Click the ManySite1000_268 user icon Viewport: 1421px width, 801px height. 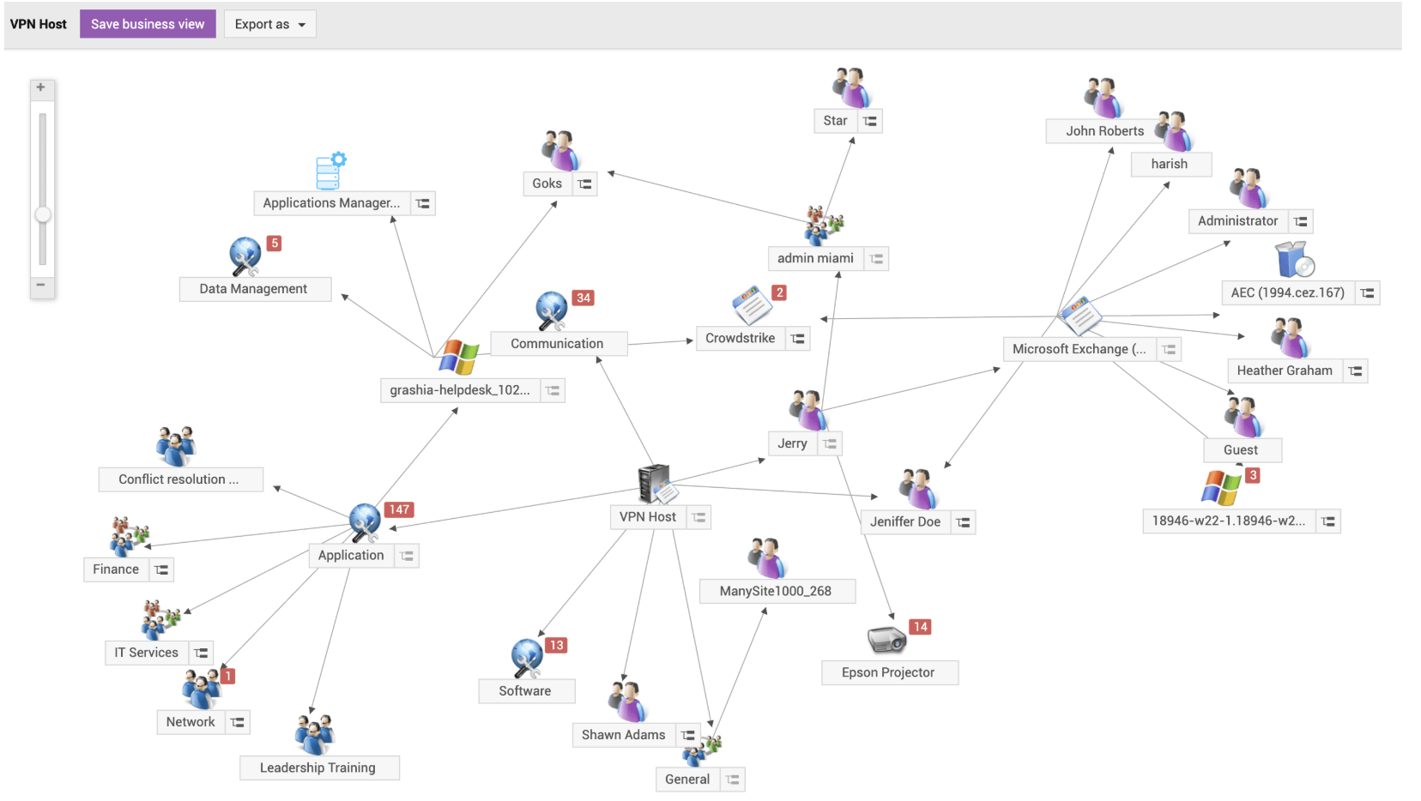click(767, 558)
